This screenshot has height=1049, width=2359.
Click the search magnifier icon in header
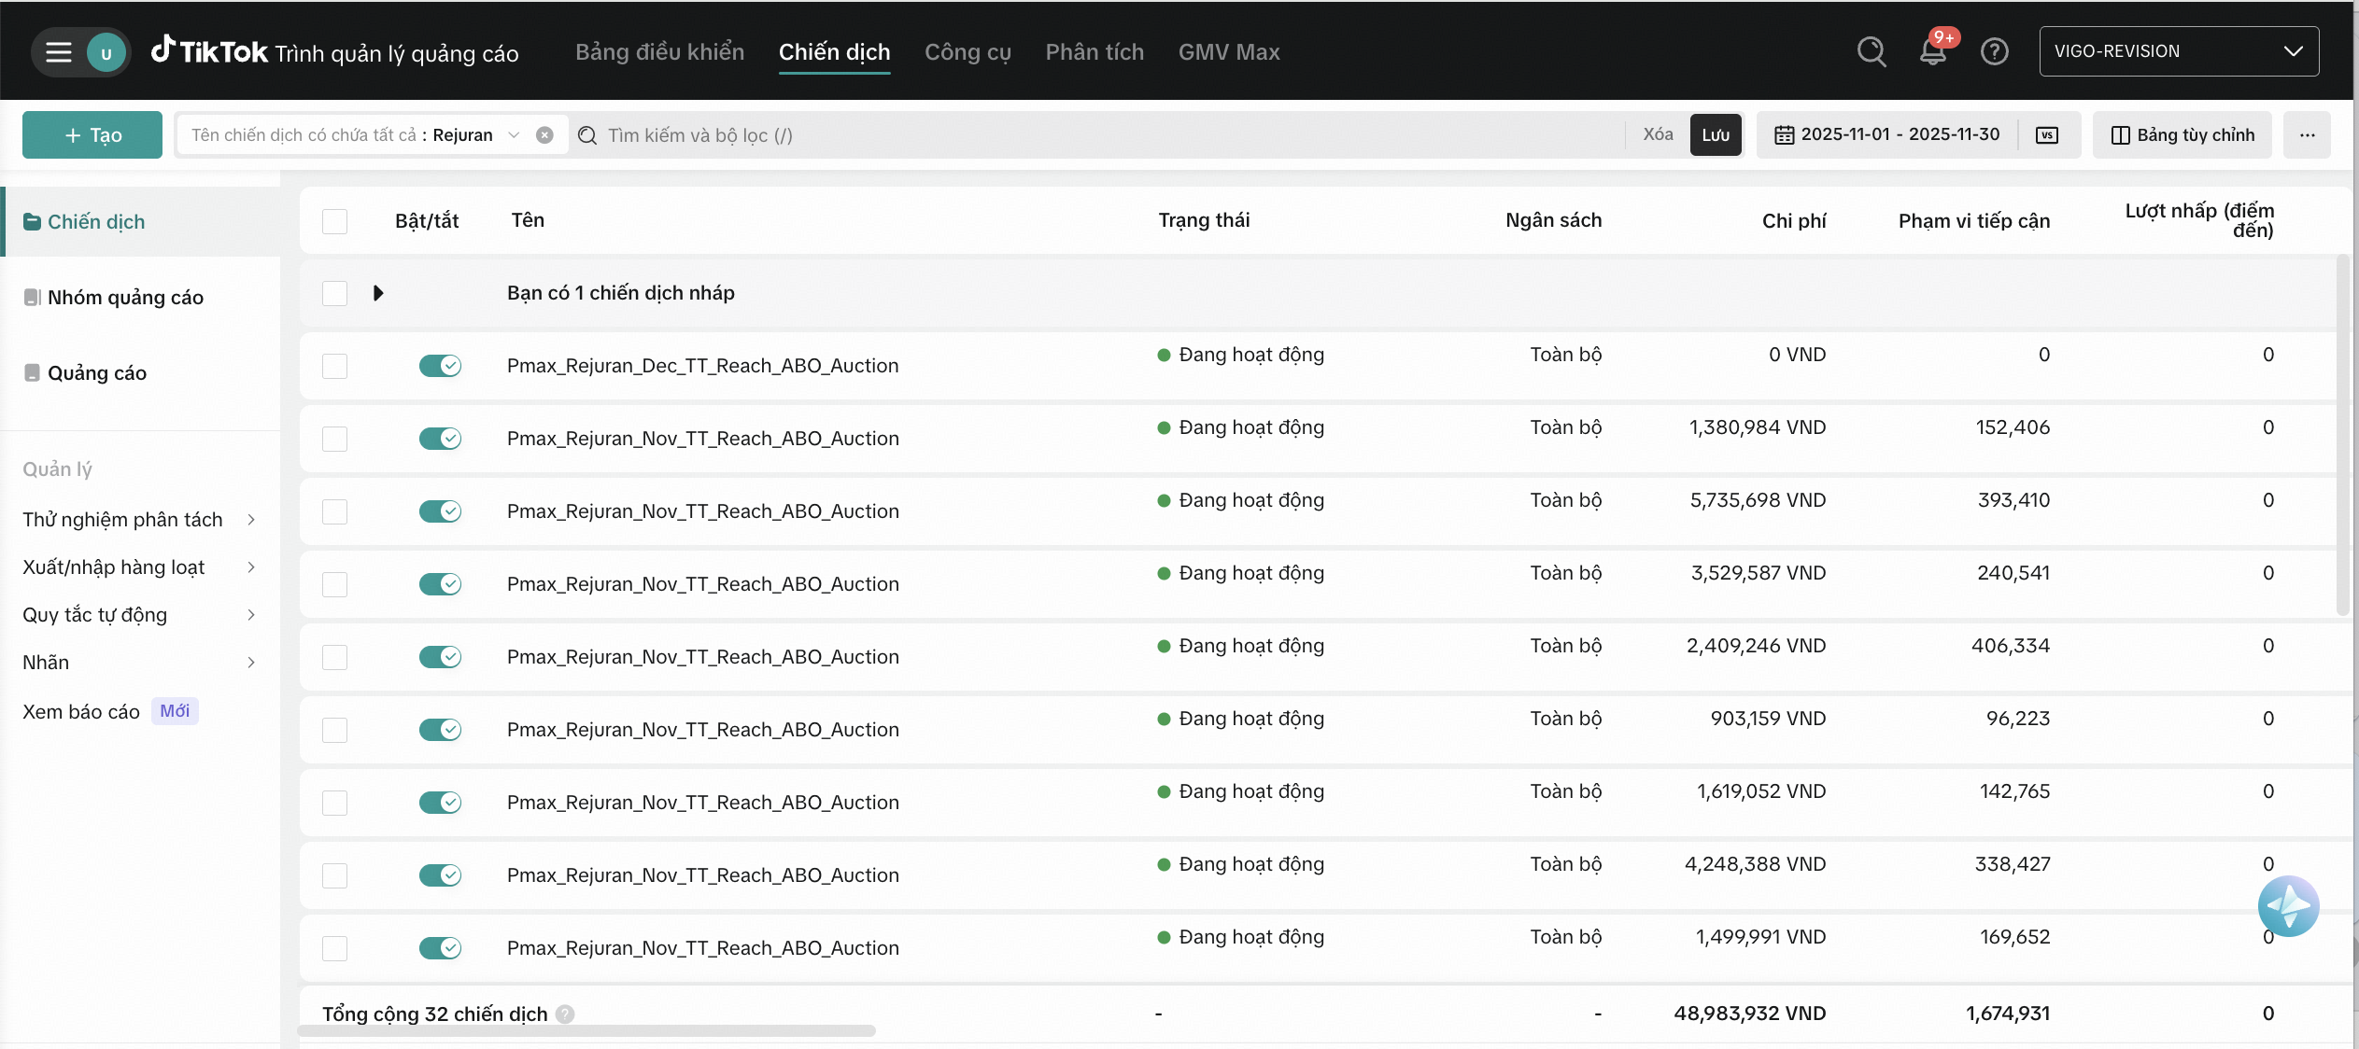(1871, 51)
